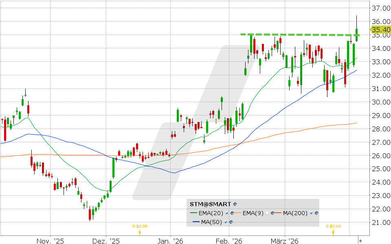Click the dividend arrow marker in late March
Viewport: 391px width, 244px height.
pyautogui.click(x=333, y=233)
